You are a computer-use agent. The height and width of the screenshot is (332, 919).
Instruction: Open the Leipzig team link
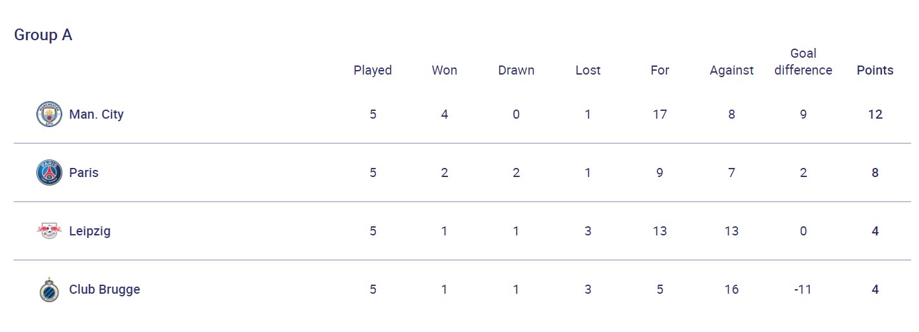90,231
